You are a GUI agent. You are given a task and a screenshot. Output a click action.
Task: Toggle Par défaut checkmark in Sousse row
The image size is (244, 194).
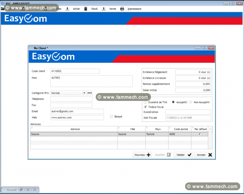(x=199, y=134)
